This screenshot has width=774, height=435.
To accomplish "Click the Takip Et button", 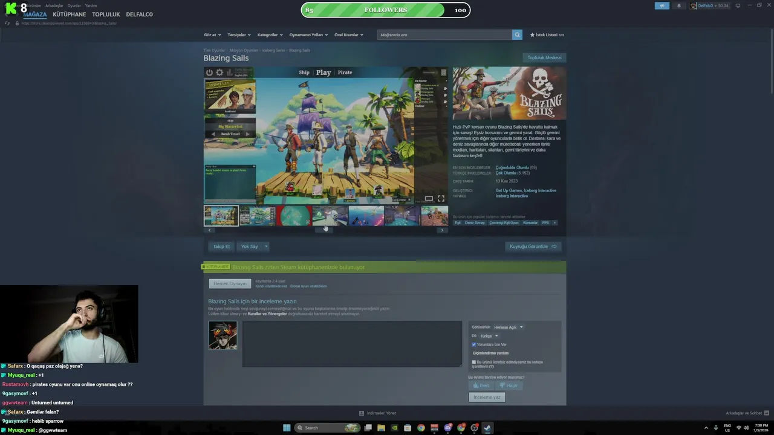I will click(x=221, y=246).
